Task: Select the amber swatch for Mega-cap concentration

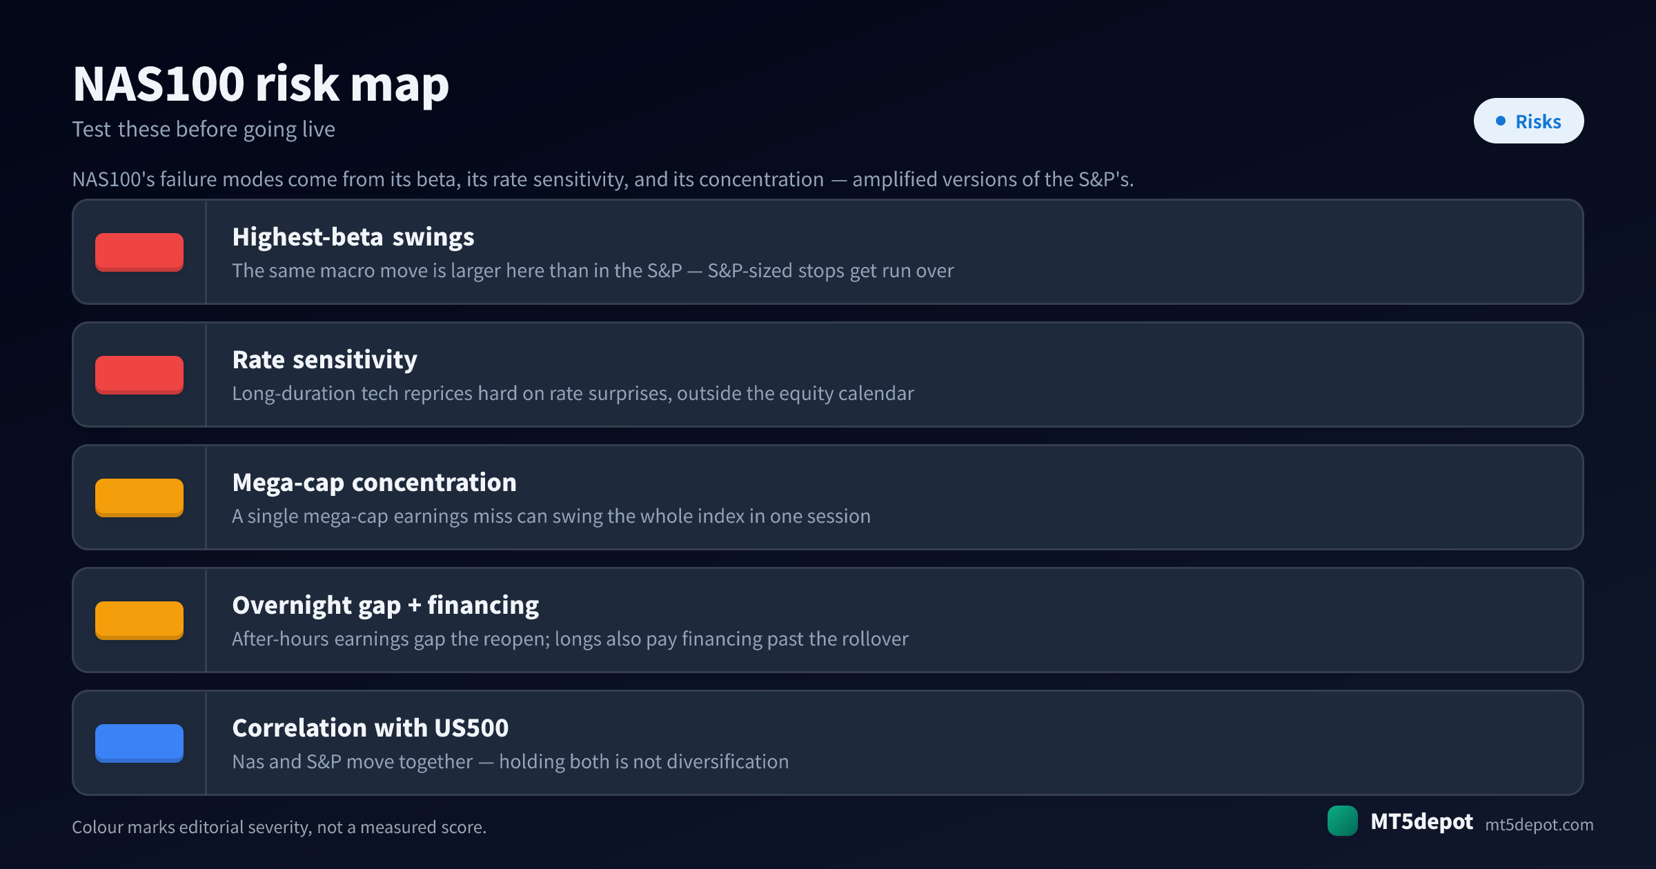Action: coord(139,497)
